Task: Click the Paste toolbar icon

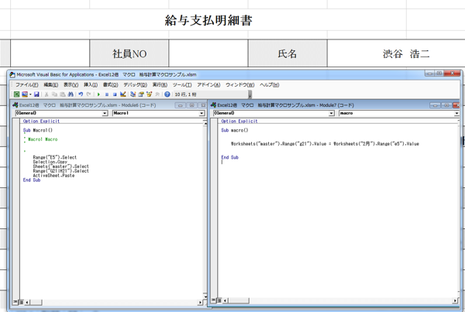Action: point(62,94)
